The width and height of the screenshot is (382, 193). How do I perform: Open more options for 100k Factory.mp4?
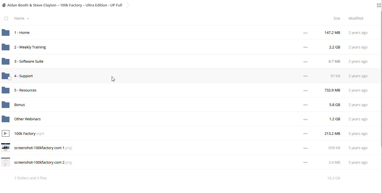(305, 134)
